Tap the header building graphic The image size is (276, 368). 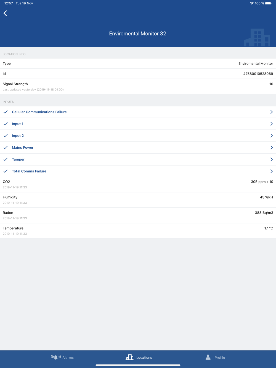pyautogui.click(x=257, y=38)
